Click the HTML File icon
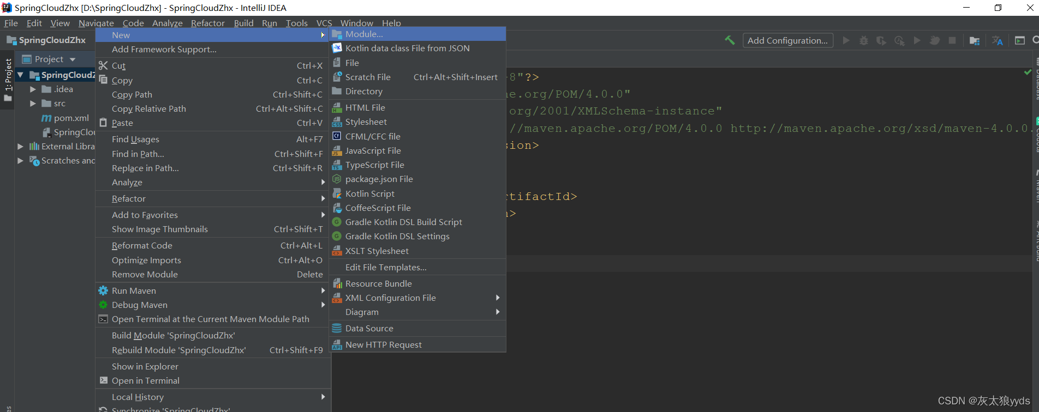 (x=337, y=107)
